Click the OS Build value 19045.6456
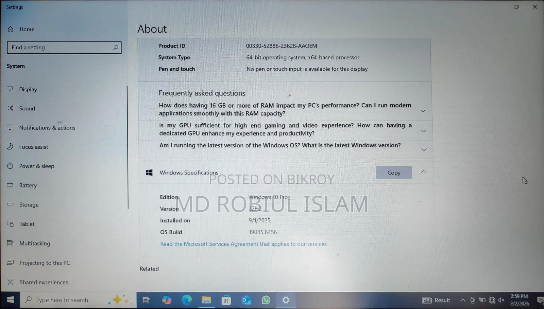The width and height of the screenshot is (544, 309). (x=262, y=232)
